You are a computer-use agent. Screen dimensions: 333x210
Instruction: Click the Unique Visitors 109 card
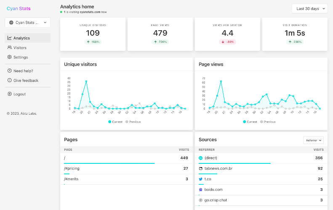tap(93, 34)
